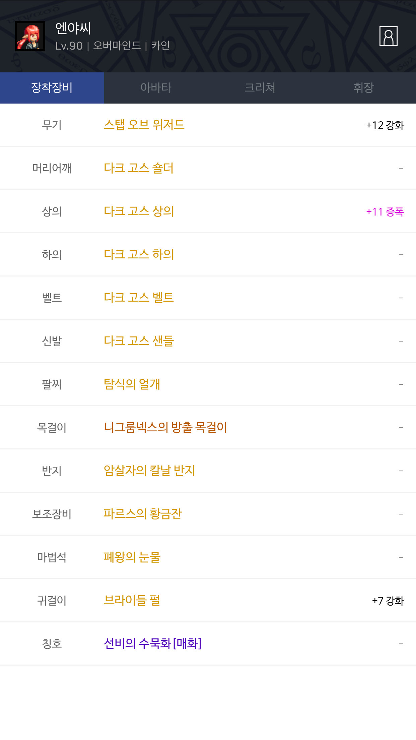View the 다크 고스 숄더 shoulder item
Viewport: 416px width, 740px height.
click(x=139, y=168)
